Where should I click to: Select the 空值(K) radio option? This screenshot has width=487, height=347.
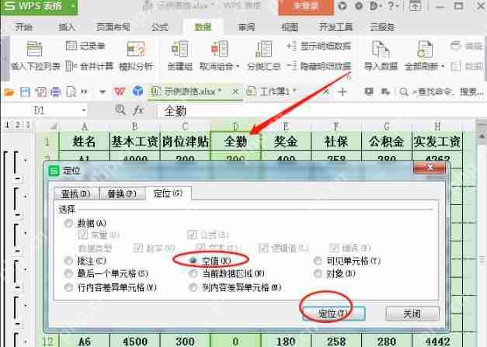tap(193, 261)
